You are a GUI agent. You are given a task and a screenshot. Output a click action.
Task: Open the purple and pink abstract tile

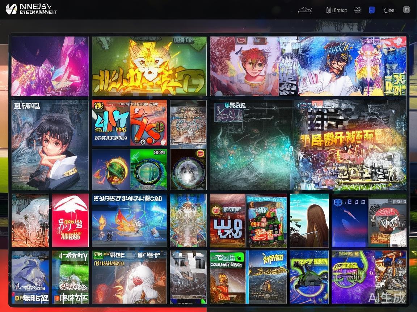50,66
